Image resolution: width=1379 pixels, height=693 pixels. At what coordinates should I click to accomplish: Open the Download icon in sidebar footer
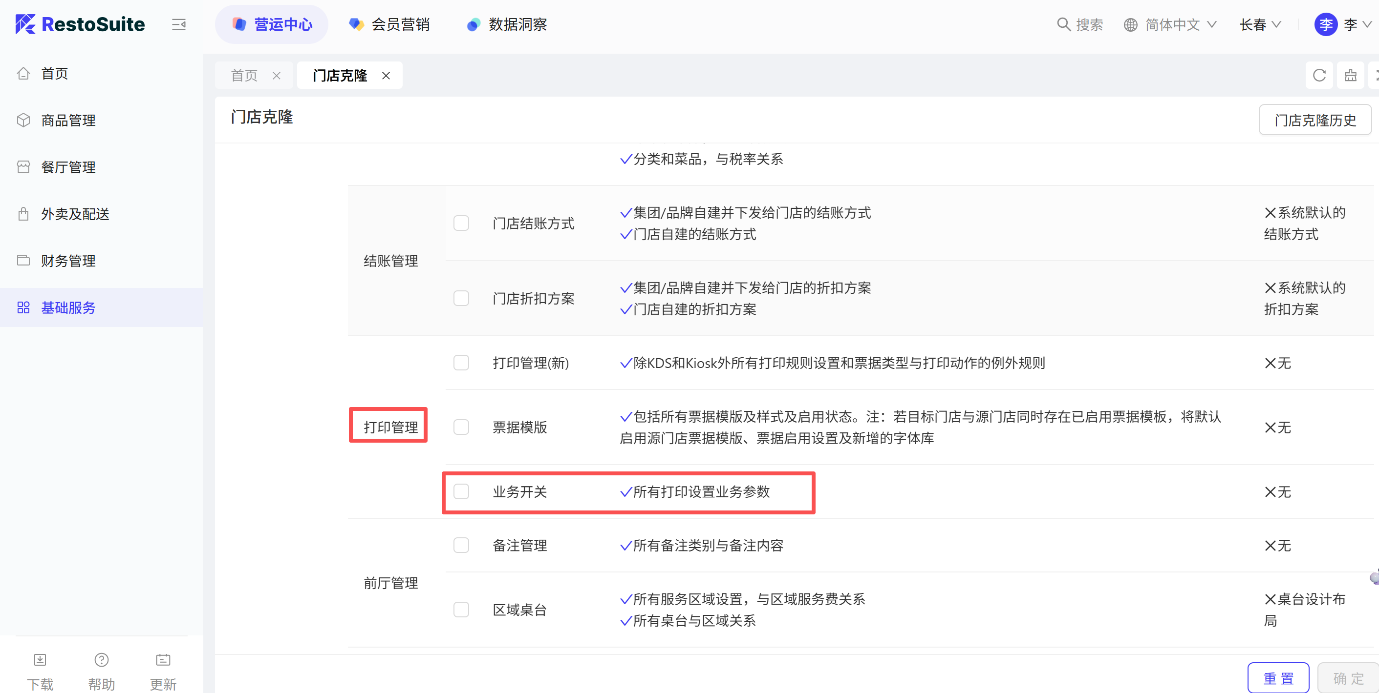coord(40,660)
